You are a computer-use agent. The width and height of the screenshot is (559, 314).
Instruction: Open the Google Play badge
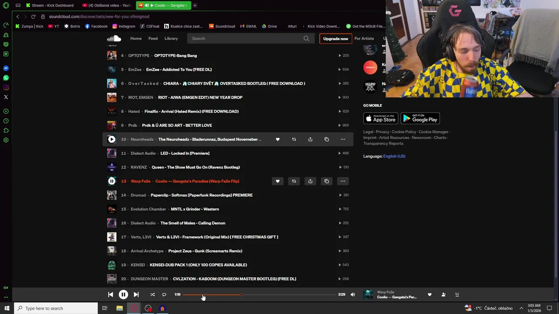click(x=420, y=119)
